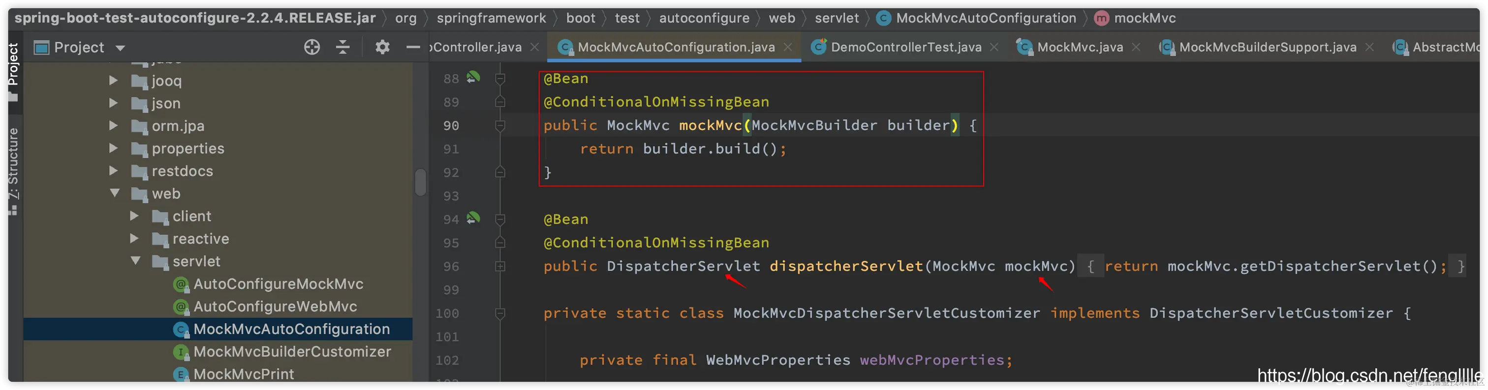
Task: Click the project tree scrollbar thumb
Action: coord(420,182)
